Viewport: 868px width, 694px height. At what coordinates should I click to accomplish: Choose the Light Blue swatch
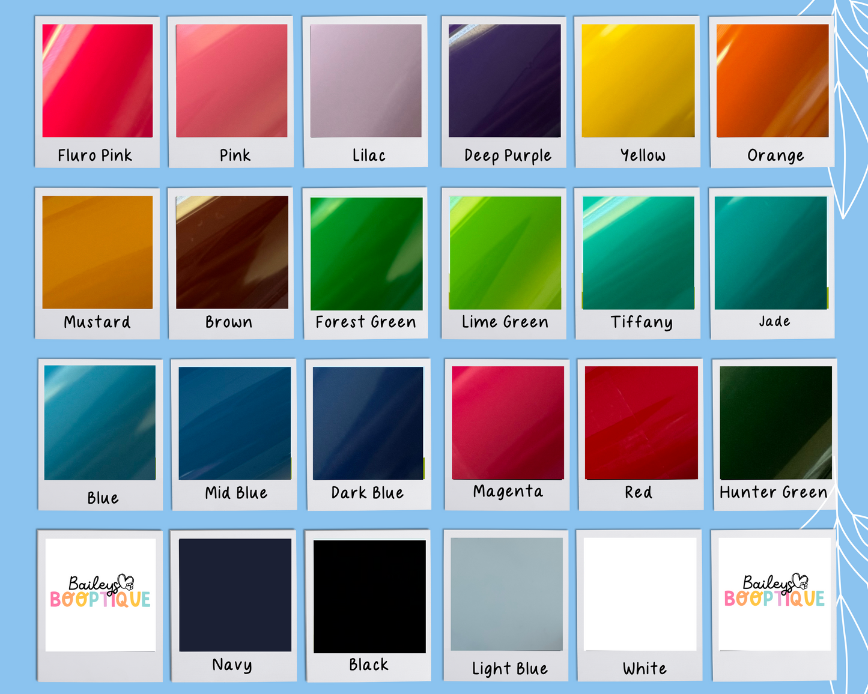[x=506, y=594]
